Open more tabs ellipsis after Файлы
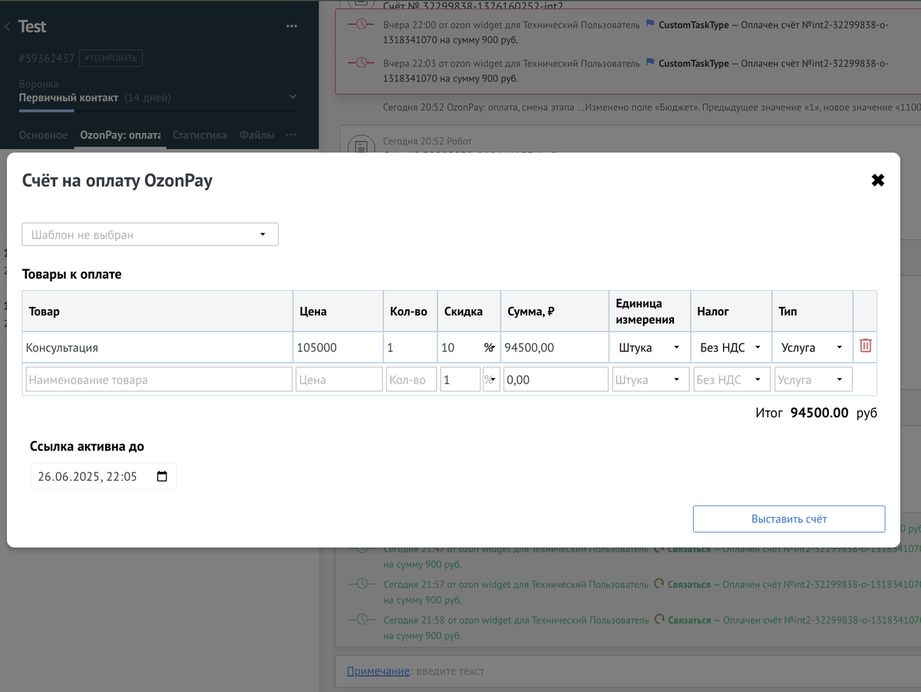 (291, 135)
